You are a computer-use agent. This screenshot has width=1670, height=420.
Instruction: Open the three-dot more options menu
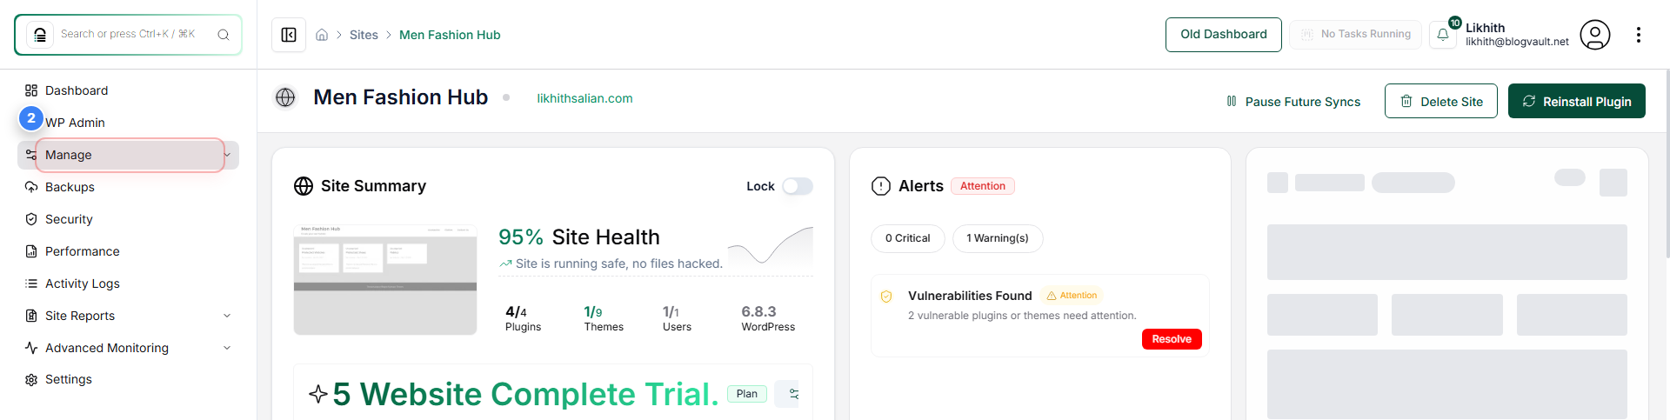[x=1639, y=35]
